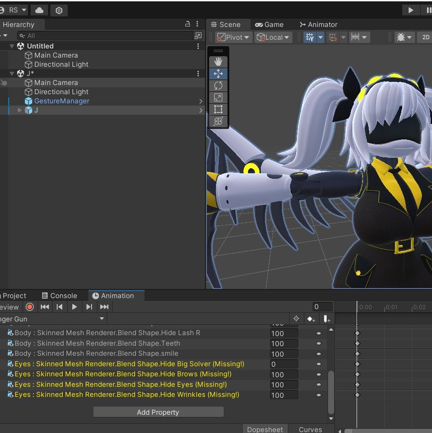Select the Transform tool

coord(218,121)
